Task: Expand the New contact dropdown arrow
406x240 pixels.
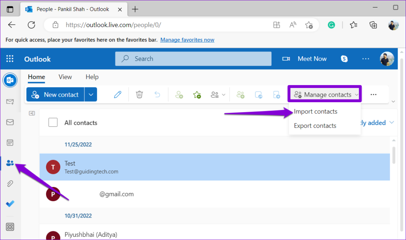Action: pos(91,94)
